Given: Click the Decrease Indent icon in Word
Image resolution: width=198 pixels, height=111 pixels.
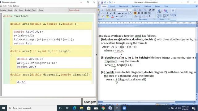Looking at the screenshot, I should [150, 10].
